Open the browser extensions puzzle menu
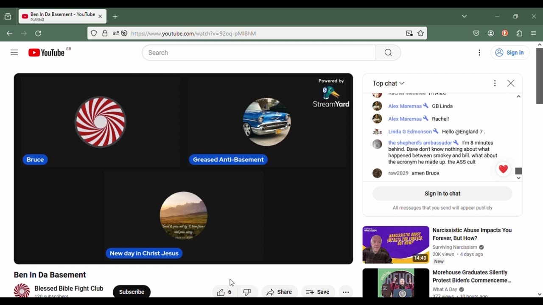Image resolution: width=543 pixels, height=305 pixels. coord(519,33)
